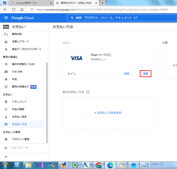177x169 pixels.
Task: Click the お支払い設定 person icon
Action: pyautogui.click(x=6, y=117)
